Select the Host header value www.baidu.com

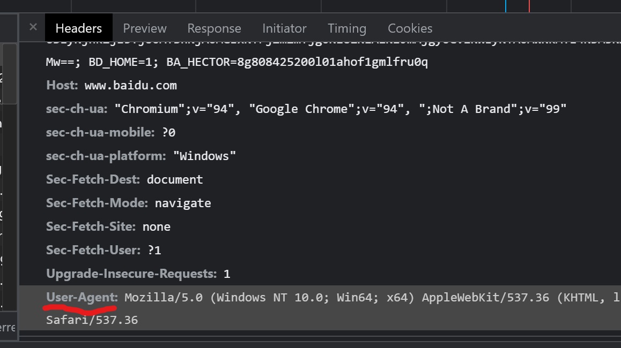(x=131, y=86)
